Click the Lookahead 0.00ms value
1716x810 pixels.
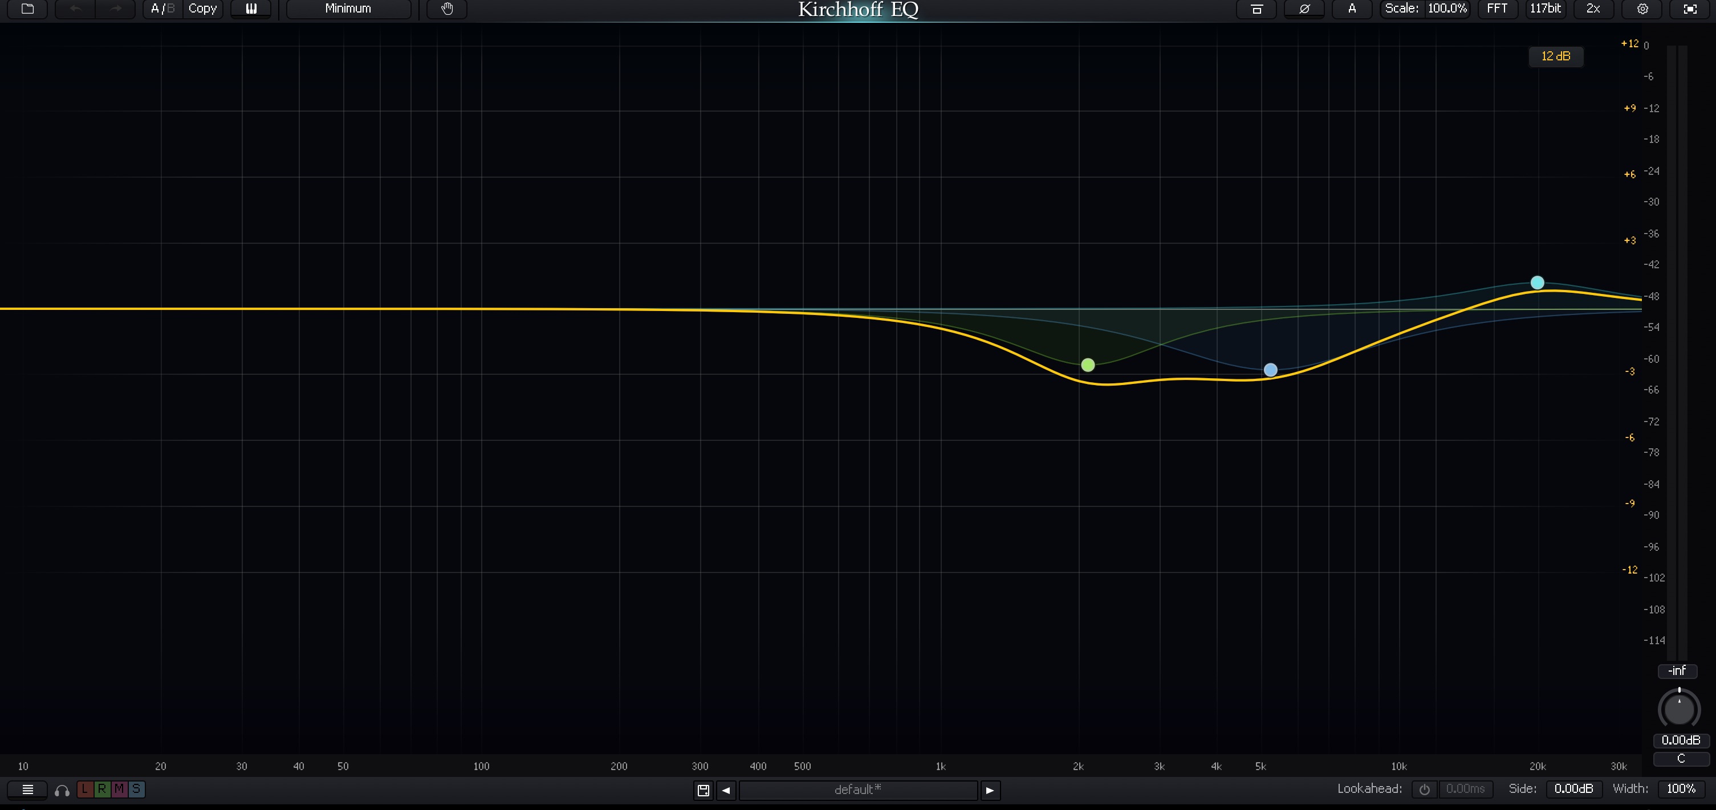click(x=1465, y=789)
